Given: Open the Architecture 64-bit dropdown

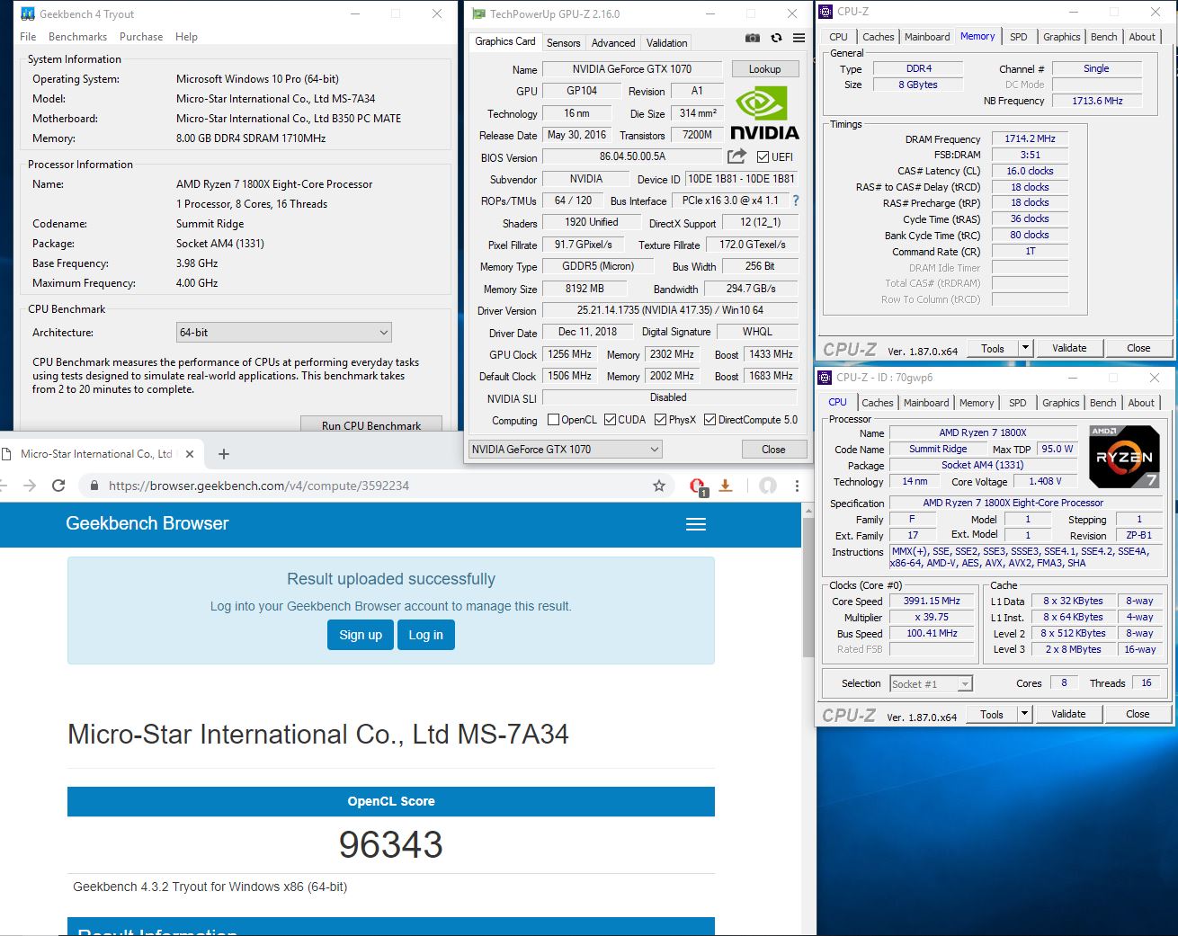Looking at the screenshot, I should [284, 333].
